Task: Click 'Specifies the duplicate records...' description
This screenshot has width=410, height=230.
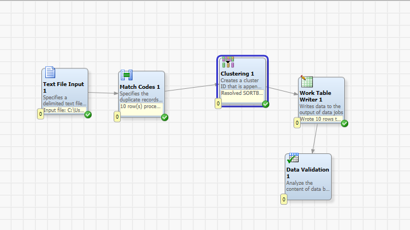Action: [141, 97]
